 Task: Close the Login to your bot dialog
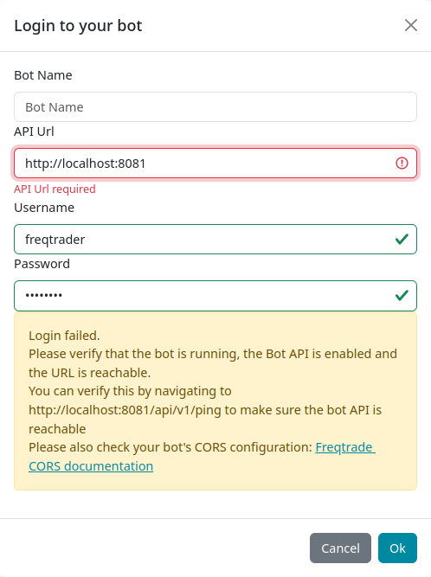(411, 25)
